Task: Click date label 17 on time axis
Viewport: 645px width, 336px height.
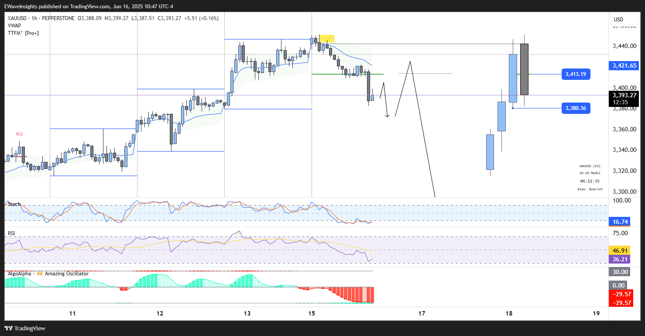Action: (x=422, y=313)
